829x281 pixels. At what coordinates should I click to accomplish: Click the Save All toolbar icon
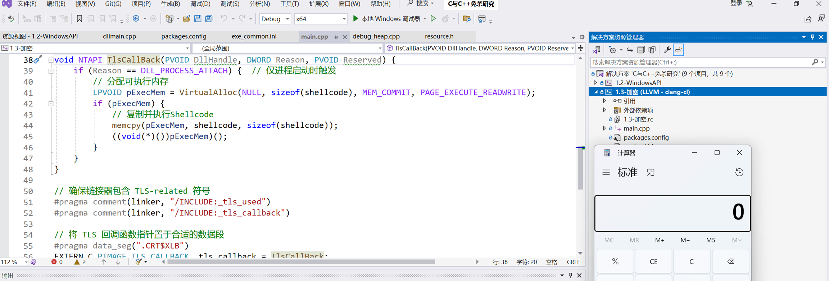[x=209, y=19]
